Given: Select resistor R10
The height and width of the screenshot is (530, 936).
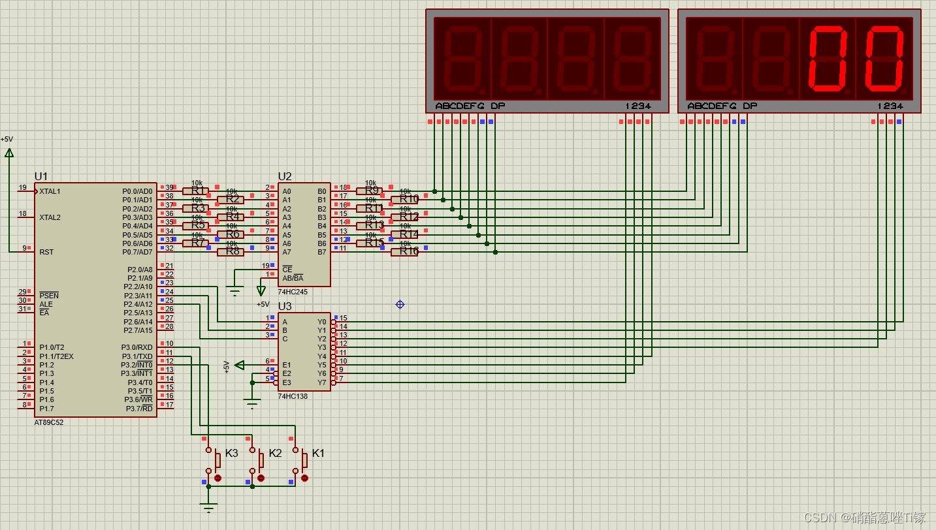Looking at the screenshot, I should (x=405, y=199).
